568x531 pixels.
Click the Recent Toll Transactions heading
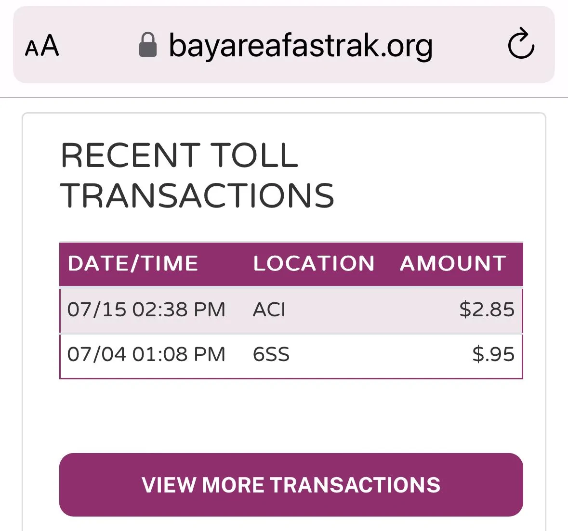(197, 175)
